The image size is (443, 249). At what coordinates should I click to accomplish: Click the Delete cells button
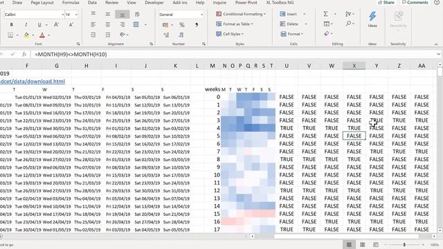click(x=289, y=24)
